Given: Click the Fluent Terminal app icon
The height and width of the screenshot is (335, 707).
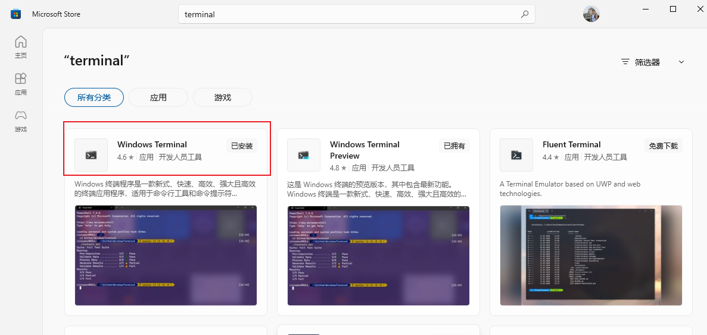Looking at the screenshot, I should coord(516,155).
